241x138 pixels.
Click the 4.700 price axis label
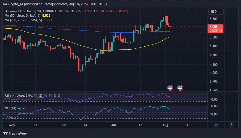(x=213, y=55)
